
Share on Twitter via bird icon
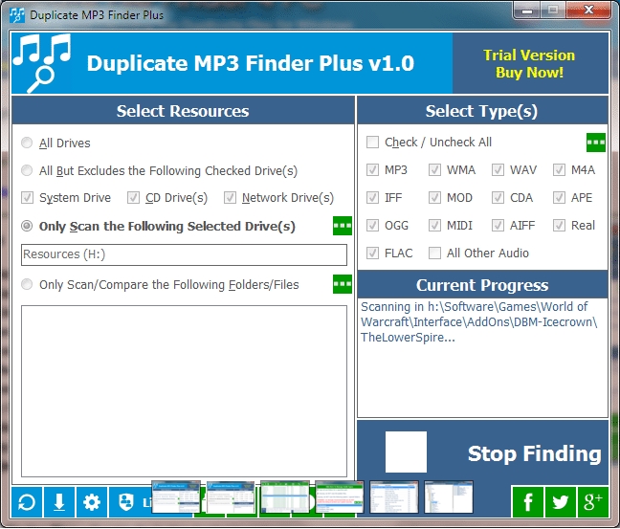pyautogui.click(x=561, y=502)
